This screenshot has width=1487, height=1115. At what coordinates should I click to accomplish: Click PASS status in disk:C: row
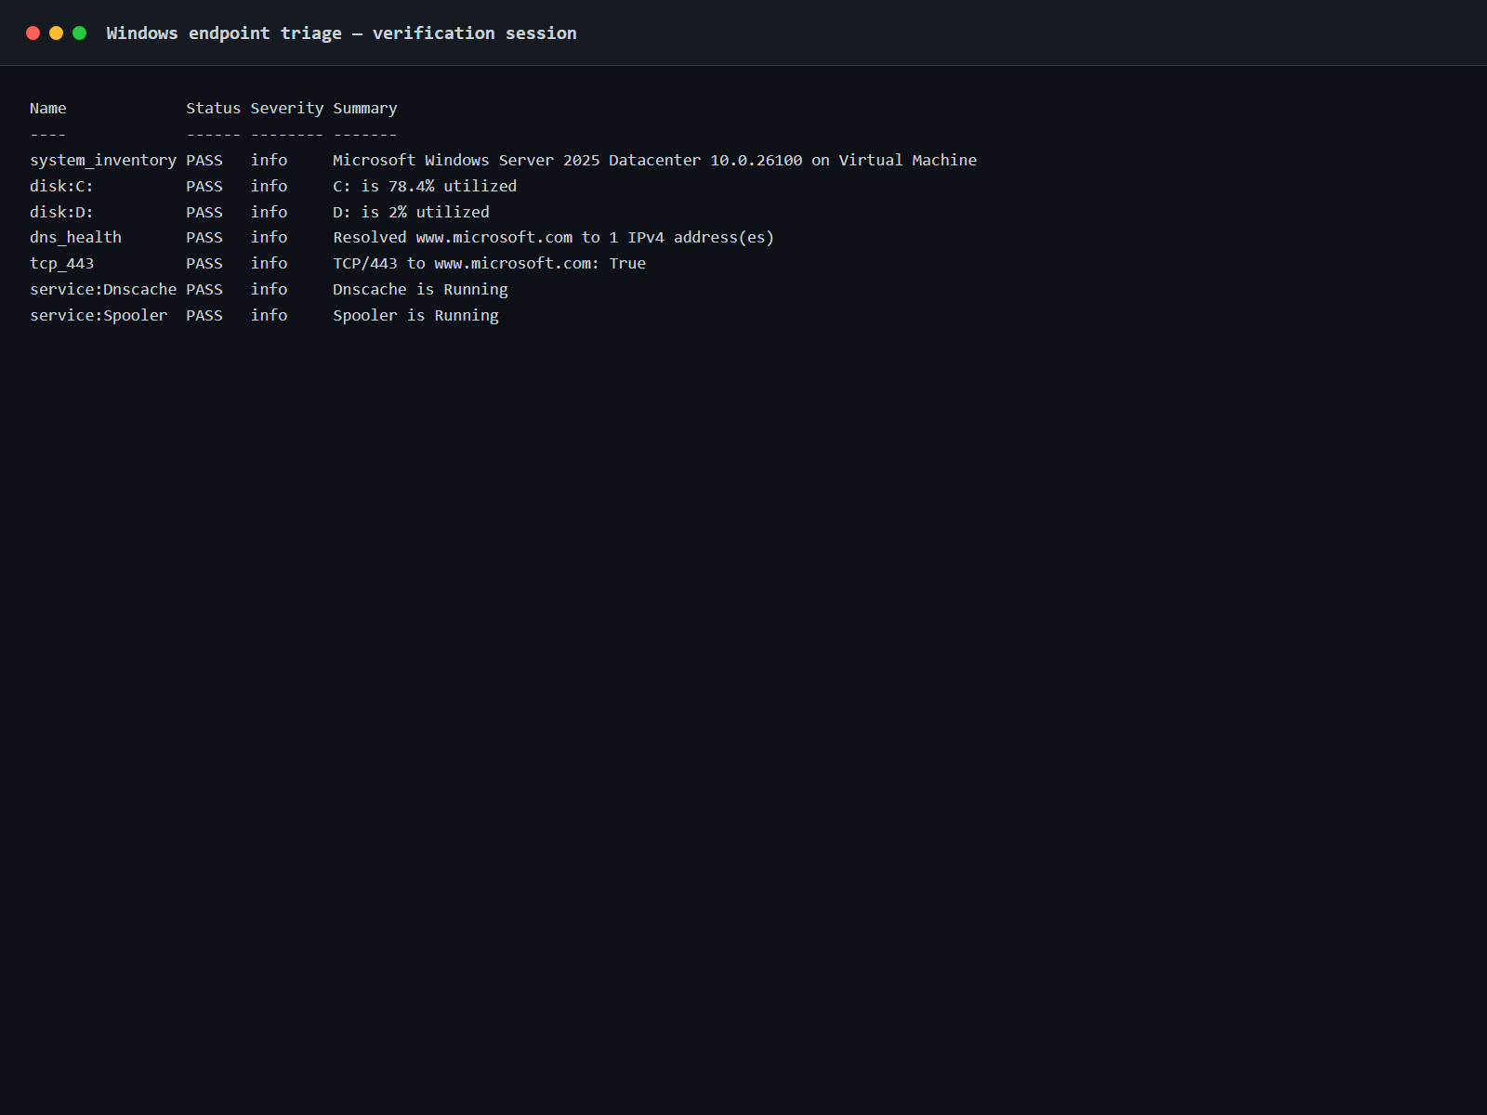click(204, 186)
